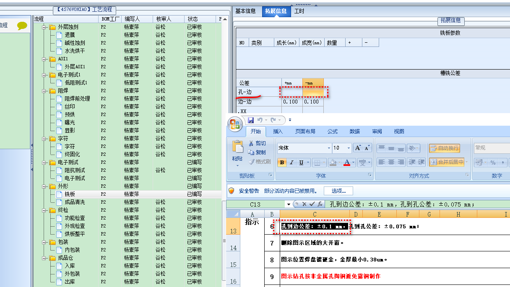Open font color dropdown arrow
Image resolution: width=510 pixels, height=287 pixels.
353,163
